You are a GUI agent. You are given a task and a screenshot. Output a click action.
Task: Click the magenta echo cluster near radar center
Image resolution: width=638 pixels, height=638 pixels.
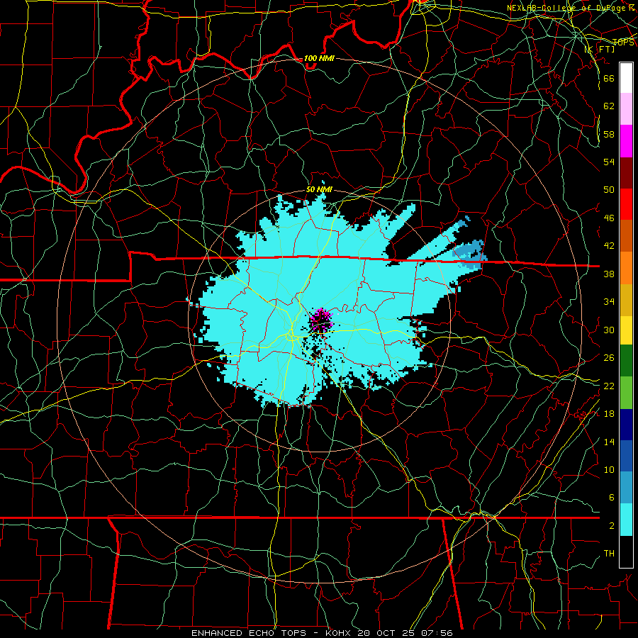point(321,320)
